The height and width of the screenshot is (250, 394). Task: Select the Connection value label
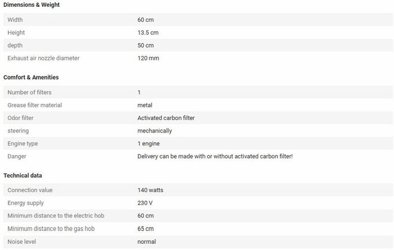pos(30,190)
